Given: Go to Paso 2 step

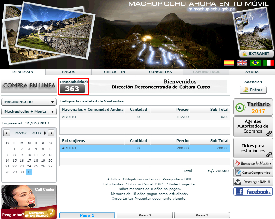Looking at the screenshot, I should point(145,215).
